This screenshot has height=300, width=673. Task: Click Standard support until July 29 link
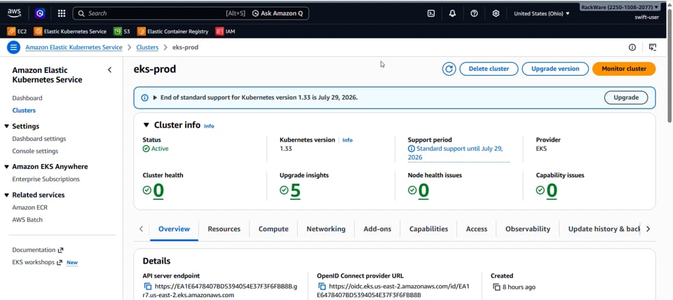point(458,153)
